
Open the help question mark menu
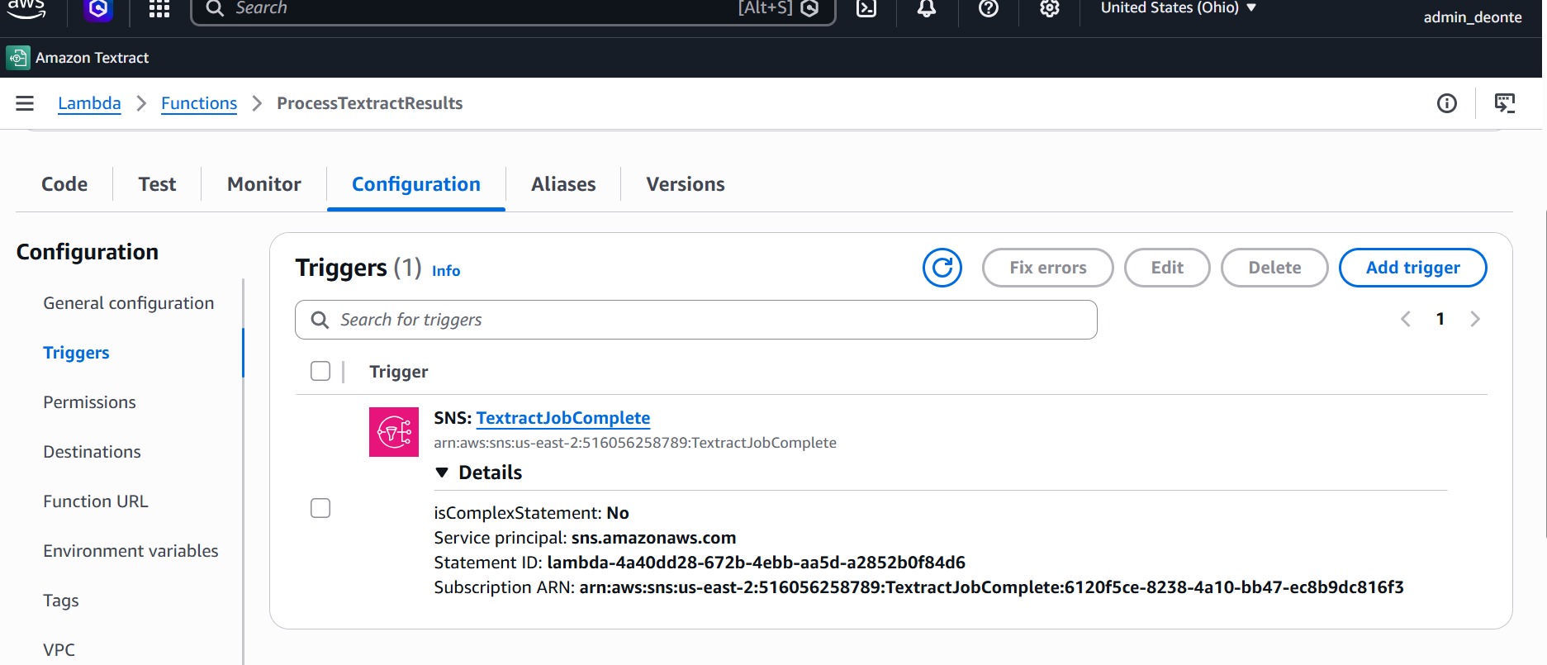989,9
